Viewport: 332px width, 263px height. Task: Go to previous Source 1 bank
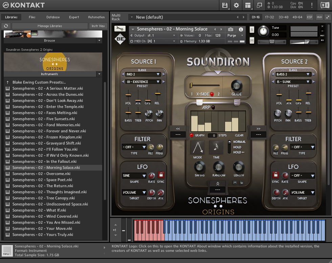pos(123,74)
